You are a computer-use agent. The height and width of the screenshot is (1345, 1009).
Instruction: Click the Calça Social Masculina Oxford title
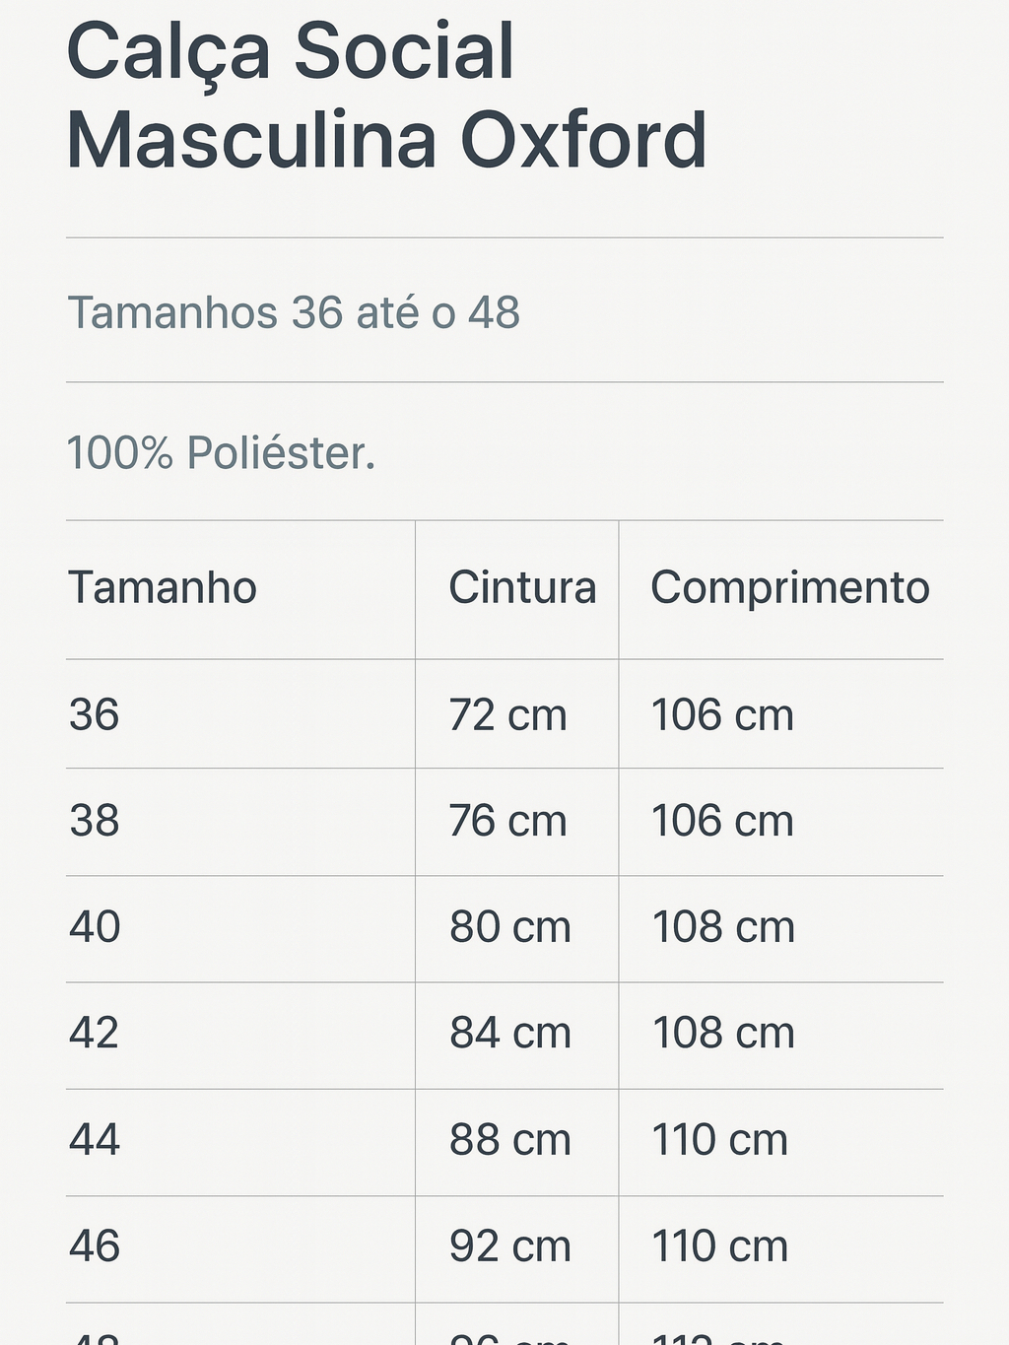386,96
